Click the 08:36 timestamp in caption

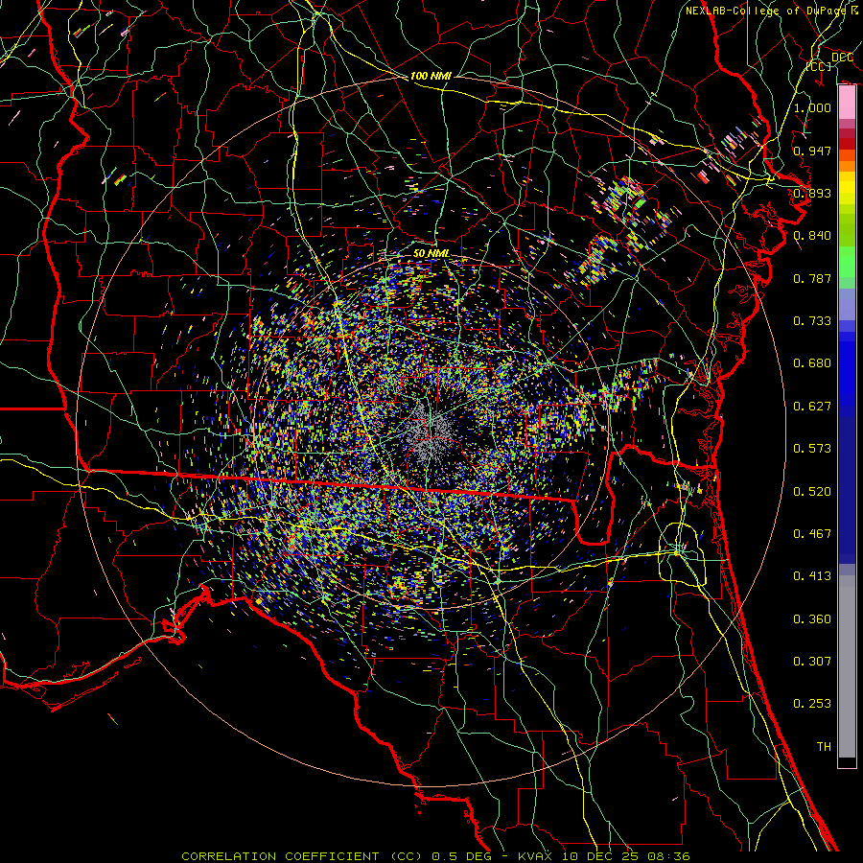pyautogui.click(x=668, y=856)
